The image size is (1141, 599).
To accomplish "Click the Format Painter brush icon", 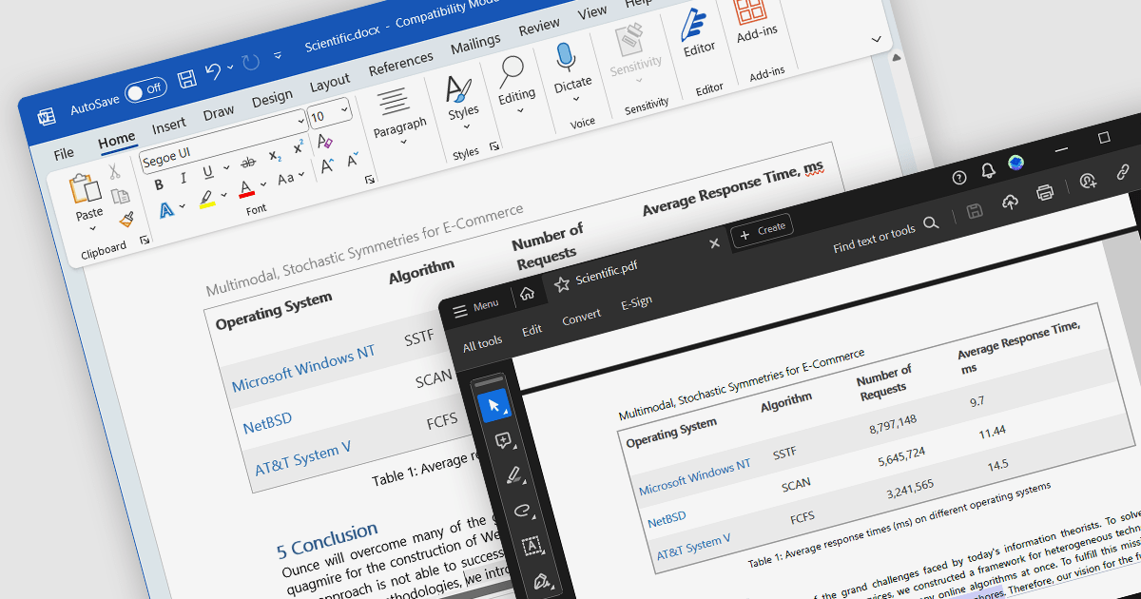I will coord(126,220).
